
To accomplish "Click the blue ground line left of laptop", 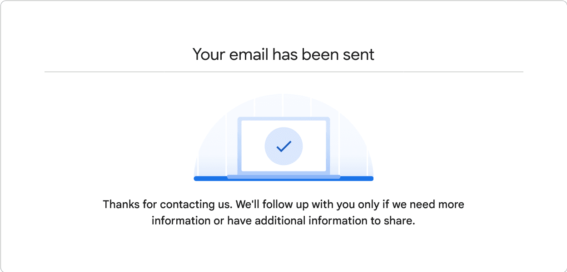I will tap(210, 179).
